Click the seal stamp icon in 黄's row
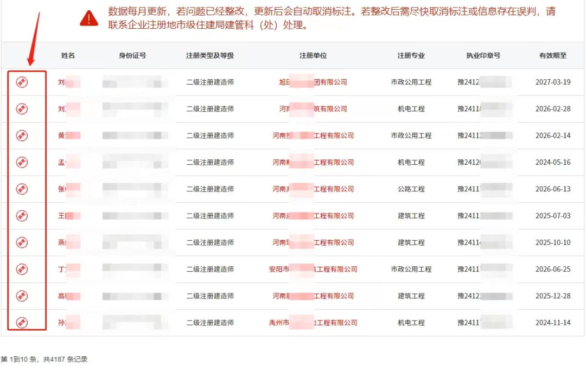The width and height of the screenshot is (586, 366). (22, 136)
